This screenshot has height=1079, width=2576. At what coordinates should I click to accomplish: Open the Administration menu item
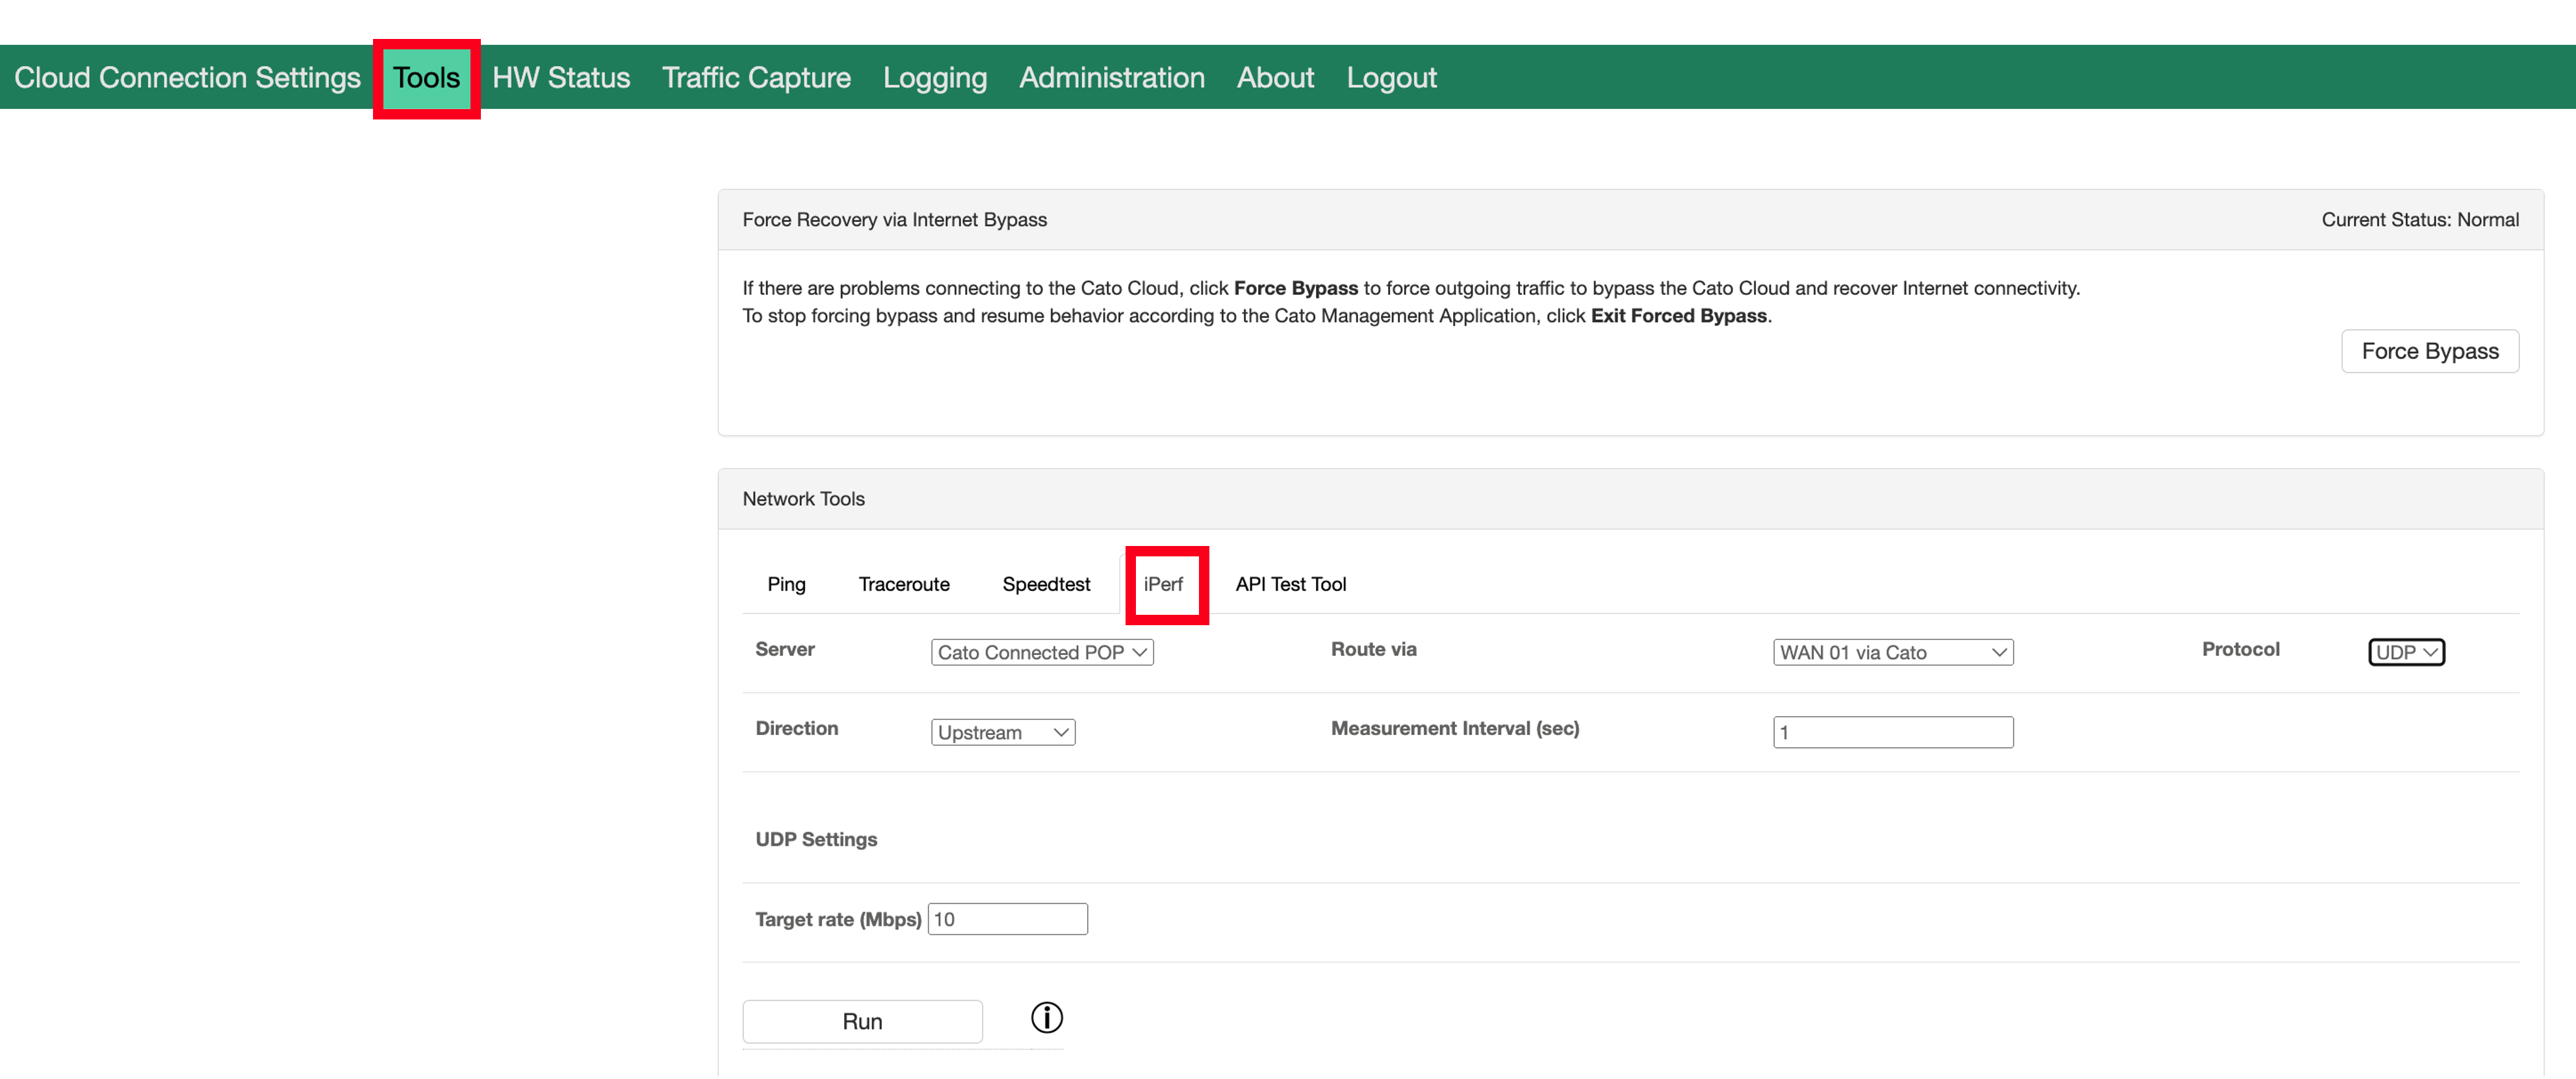tap(1111, 77)
